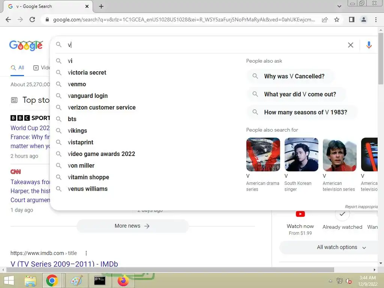
Task: Ask 'Why was V Cancelled?'
Action: [x=290, y=76]
